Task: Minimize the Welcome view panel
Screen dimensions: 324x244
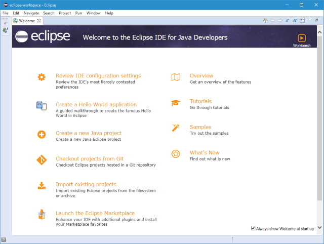Action: coord(309,20)
